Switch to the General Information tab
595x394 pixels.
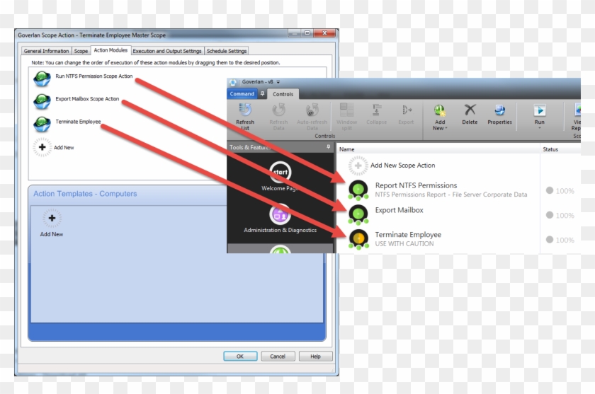pyautogui.click(x=46, y=51)
